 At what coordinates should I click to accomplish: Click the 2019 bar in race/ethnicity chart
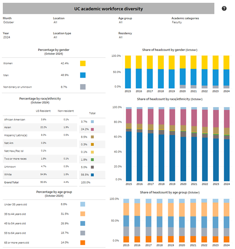coord(172,144)
